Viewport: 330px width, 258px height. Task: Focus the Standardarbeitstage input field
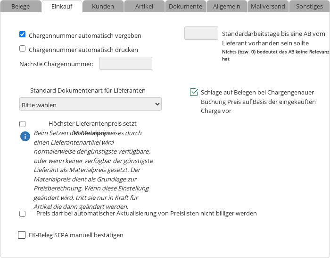click(x=201, y=33)
